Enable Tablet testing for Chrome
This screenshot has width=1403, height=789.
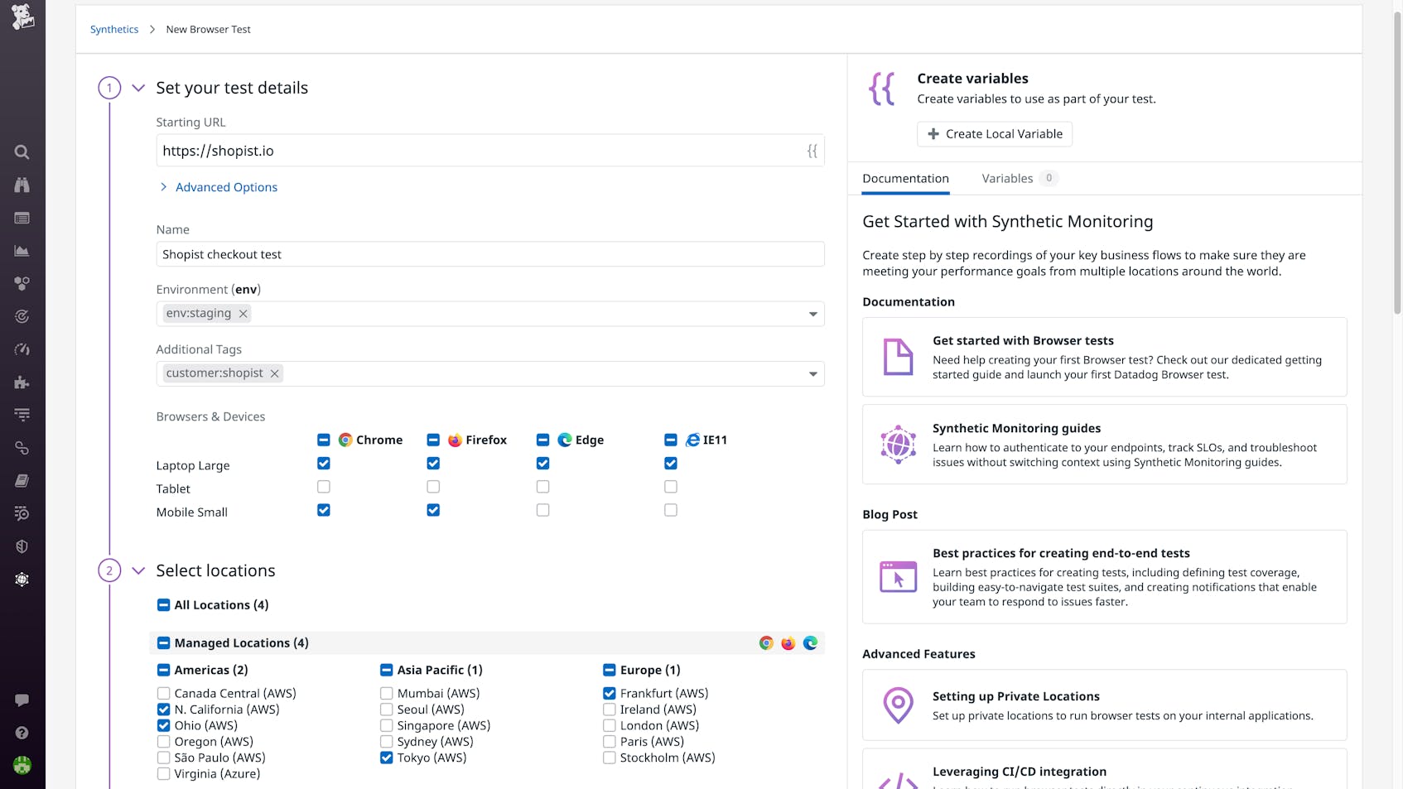(x=323, y=487)
